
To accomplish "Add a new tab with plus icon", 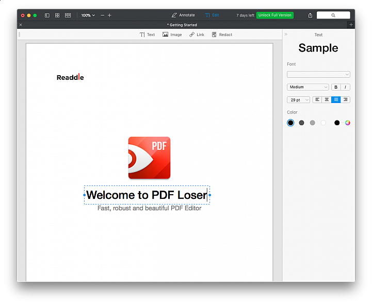I will [x=351, y=25].
